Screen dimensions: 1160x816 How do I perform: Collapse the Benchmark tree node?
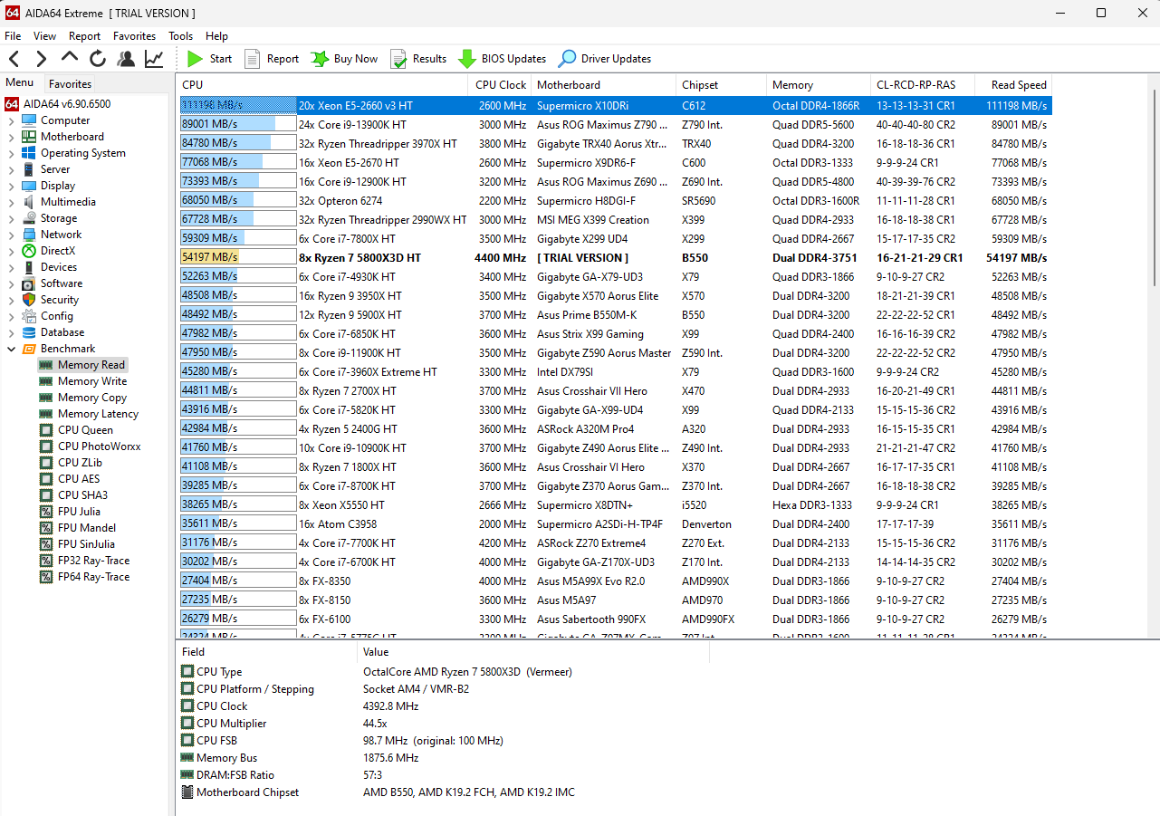click(x=11, y=349)
